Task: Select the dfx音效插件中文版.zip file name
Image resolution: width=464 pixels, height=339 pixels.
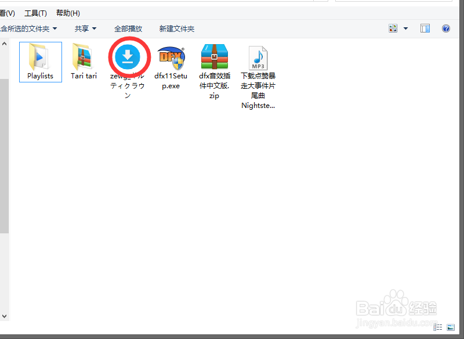Action: point(215,86)
